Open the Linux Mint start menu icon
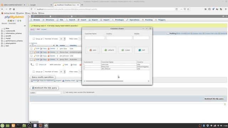 [x=2, y=126]
